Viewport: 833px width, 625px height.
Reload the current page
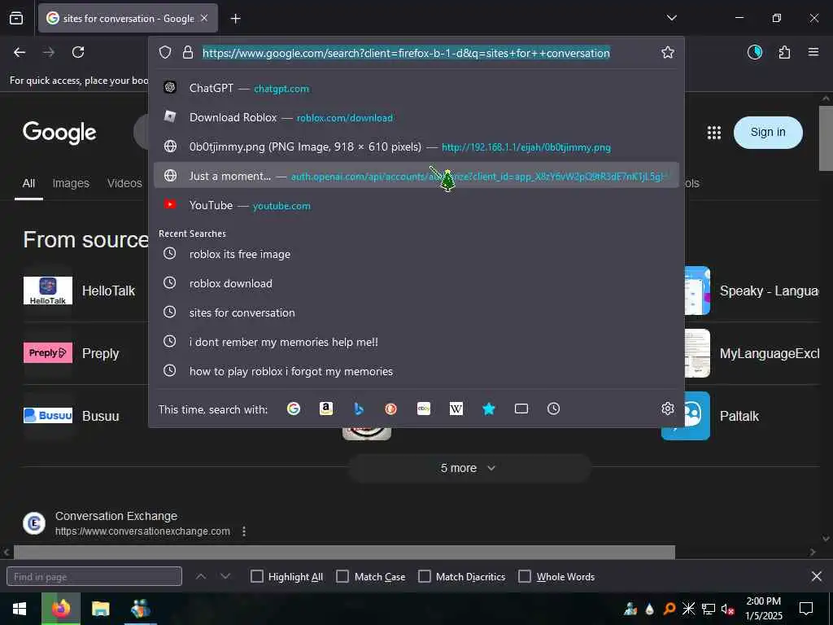pyautogui.click(x=78, y=52)
